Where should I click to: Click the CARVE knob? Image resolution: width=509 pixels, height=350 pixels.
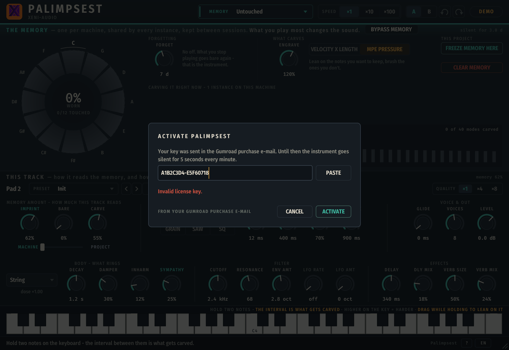tap(97, 223)
